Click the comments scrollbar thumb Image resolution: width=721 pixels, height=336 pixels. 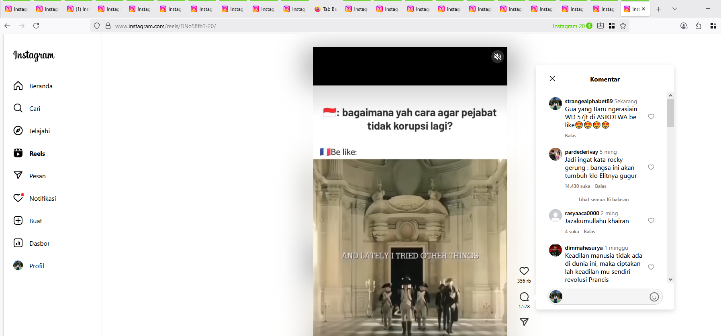pos(670,113)
